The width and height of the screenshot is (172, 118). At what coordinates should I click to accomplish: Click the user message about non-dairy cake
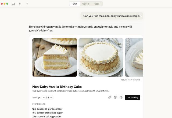[x=112, y=16]
